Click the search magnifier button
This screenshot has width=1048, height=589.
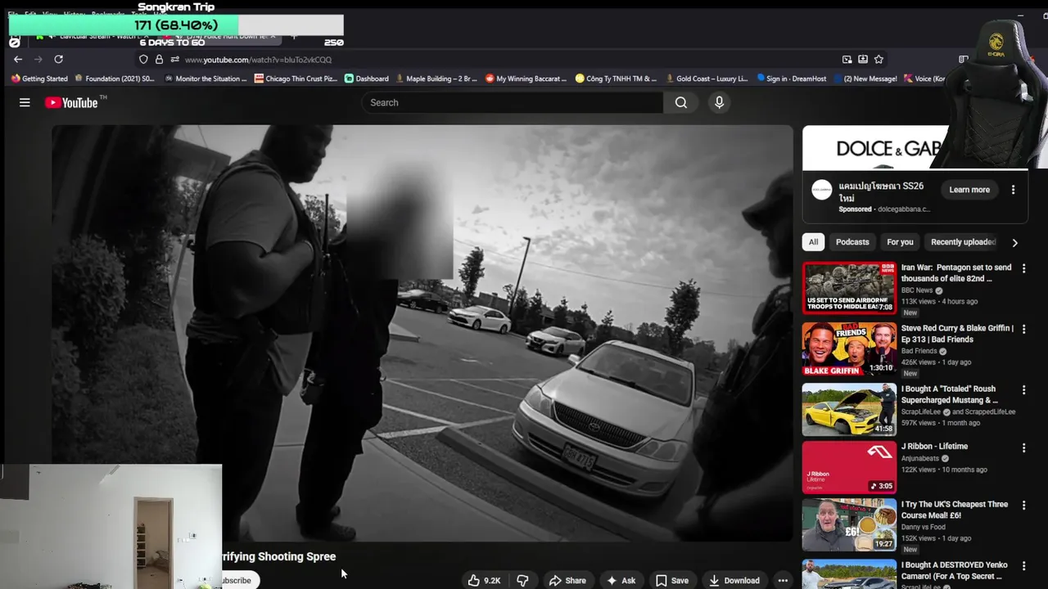point(681,102)
